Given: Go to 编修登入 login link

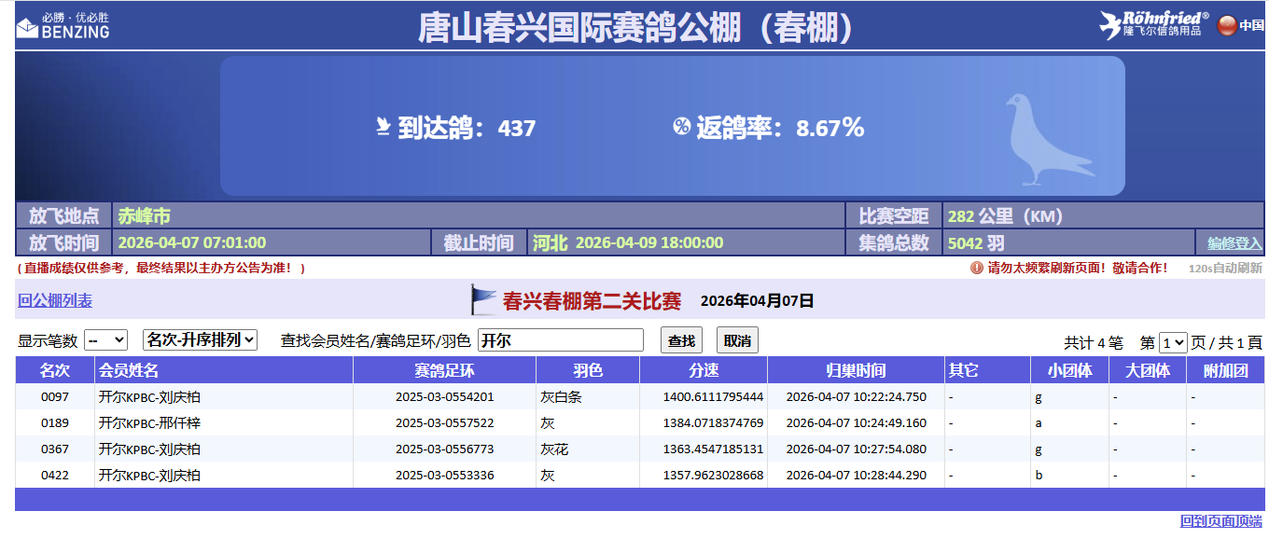Looking at the screenshot, I should click(x=1234, y=243).
